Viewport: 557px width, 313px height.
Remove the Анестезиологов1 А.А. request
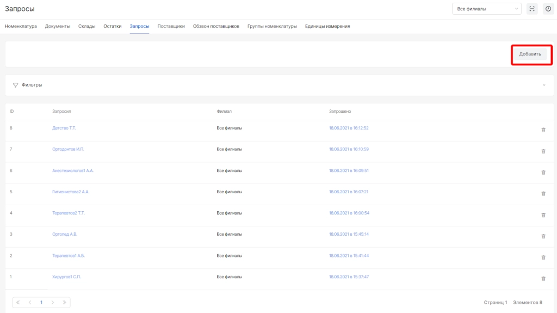pos(543,172)
